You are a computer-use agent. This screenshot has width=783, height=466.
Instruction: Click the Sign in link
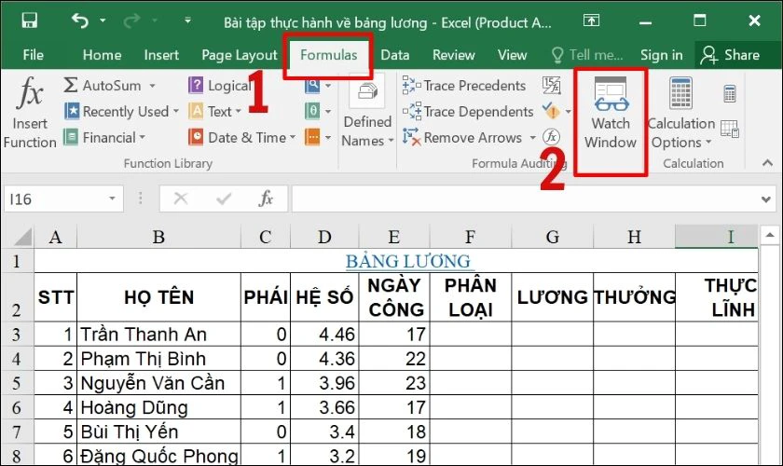click(x=662, y=55)
